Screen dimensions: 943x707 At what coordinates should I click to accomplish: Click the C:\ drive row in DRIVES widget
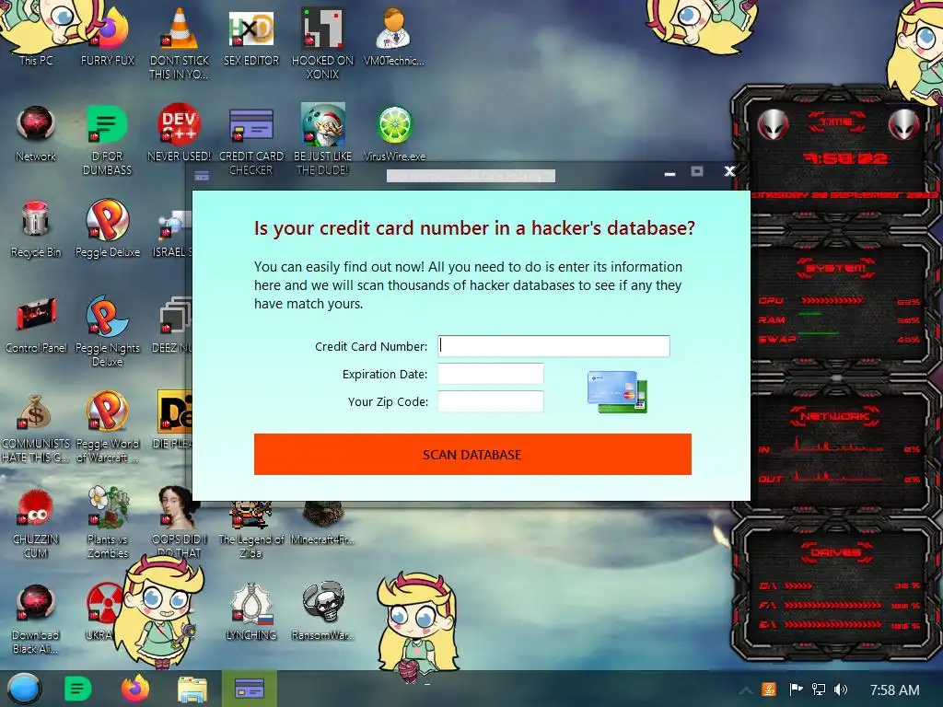(838, 585)
